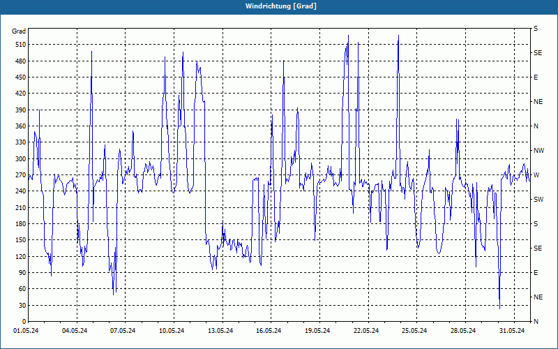
Task: Click the NW compass label
Action: [x=538, y=151]
